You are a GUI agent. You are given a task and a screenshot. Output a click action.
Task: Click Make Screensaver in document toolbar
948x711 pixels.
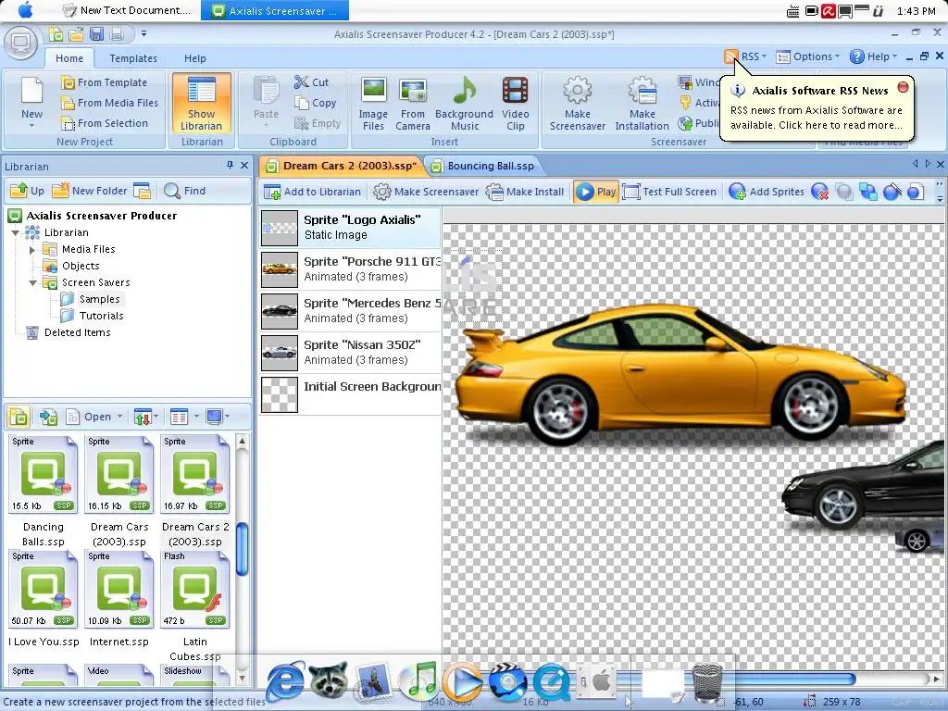click(426, 192)
